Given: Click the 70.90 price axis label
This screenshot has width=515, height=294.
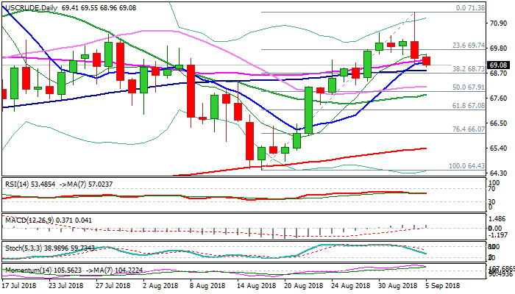Looking at the screenshot, I should pos(497,24).
